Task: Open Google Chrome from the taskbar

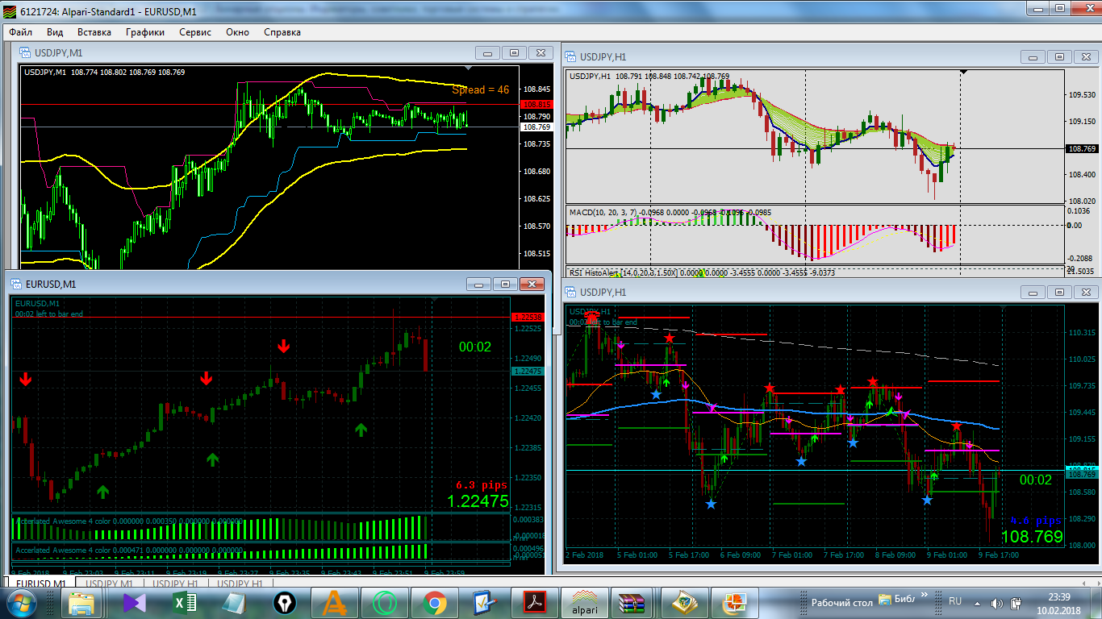Action: [x=434, y=603]
